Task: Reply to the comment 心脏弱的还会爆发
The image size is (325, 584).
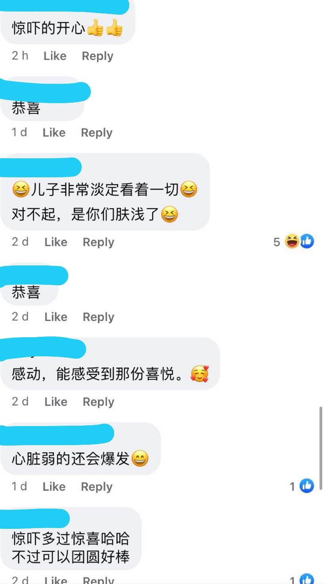Action: tap(97, 487)
